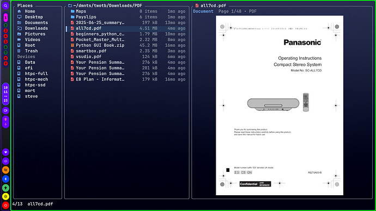Screen dimensions: 376x211
Task: Click the ~/dmnts/twotb/Downloads/PDF path title
Action: click(108, 5)
